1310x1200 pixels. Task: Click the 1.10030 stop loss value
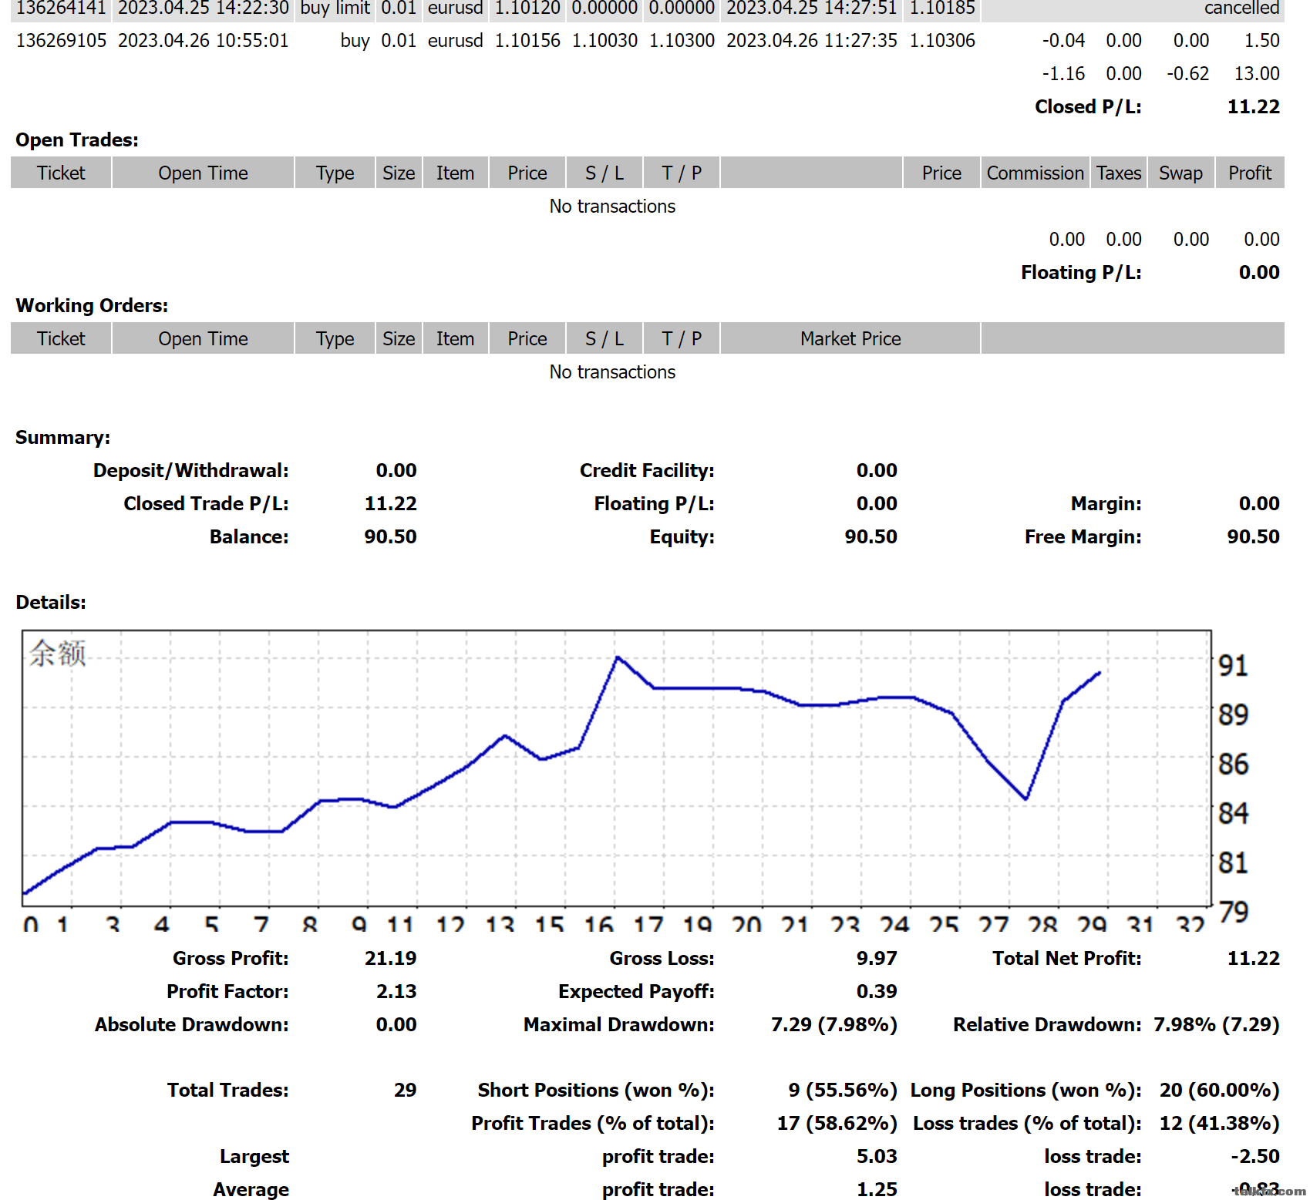[604, 41]
